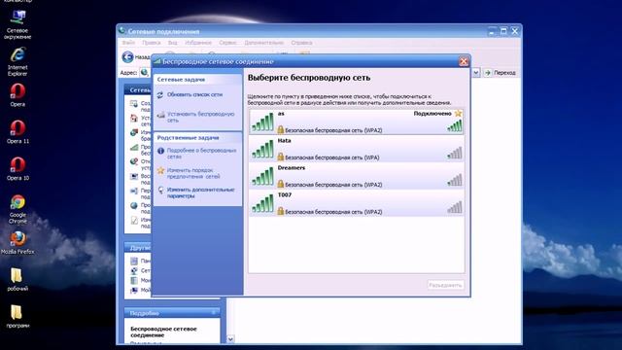
Task: Click the gold star next to Подключено
Action: click(458, 114)
